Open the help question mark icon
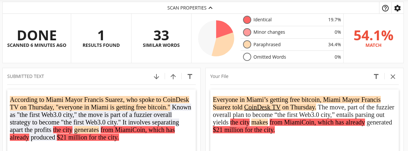 pyautogui.click(x=385, y=8)
